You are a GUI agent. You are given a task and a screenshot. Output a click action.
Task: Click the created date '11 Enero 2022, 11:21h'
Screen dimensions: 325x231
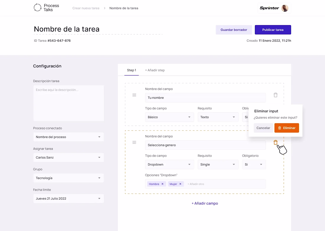[275, 40]
